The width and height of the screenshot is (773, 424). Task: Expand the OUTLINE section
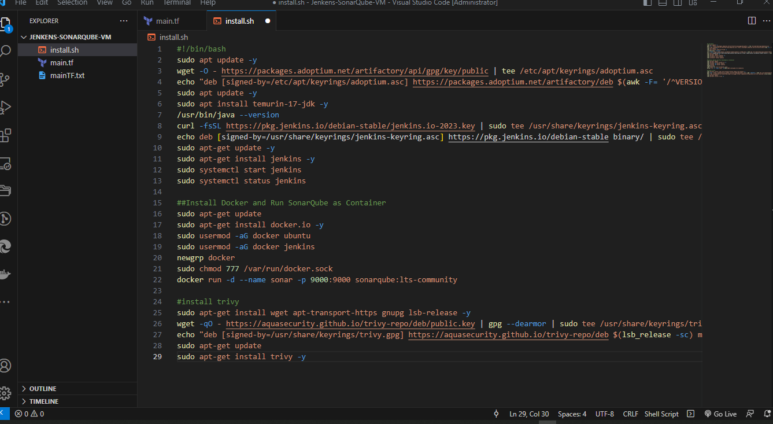[43, 389]
